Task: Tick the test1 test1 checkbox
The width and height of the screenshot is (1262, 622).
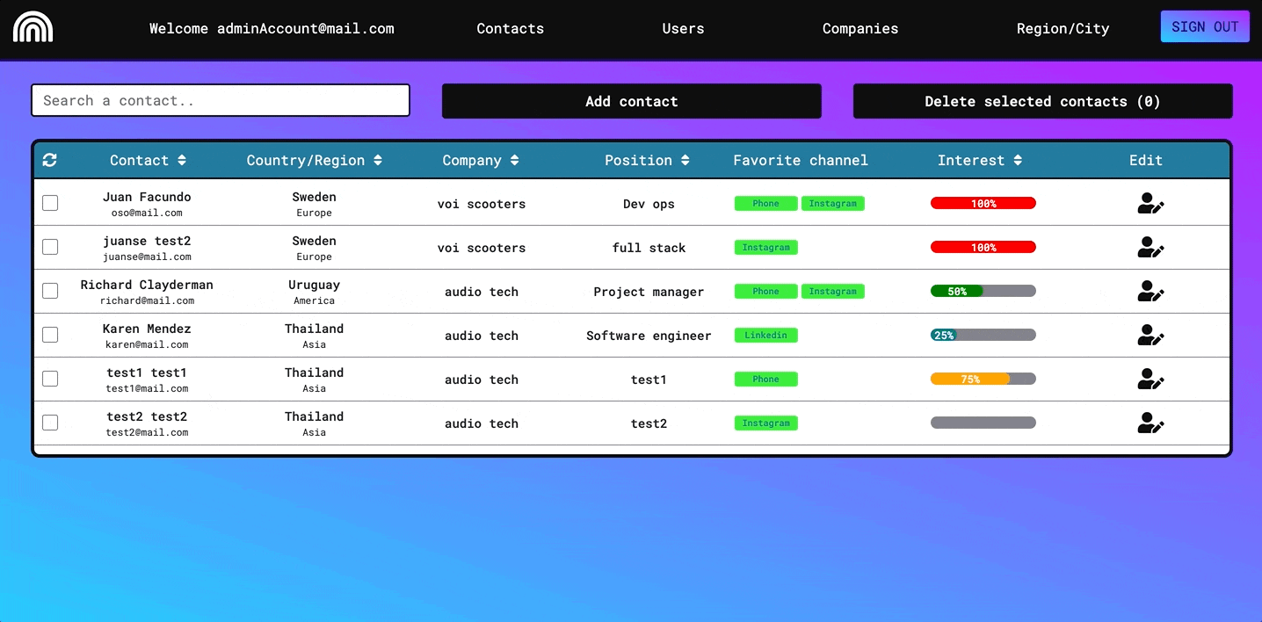Action: click(50, 379)
